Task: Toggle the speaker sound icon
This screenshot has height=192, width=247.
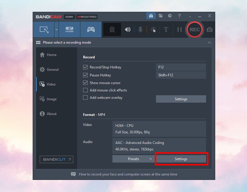Action: click(127, 29)
